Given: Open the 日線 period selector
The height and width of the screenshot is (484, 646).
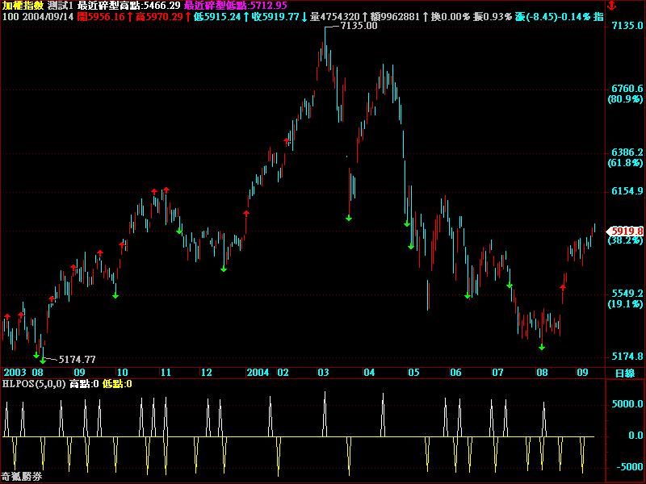Looking at the screenshot, I should 625,373.
